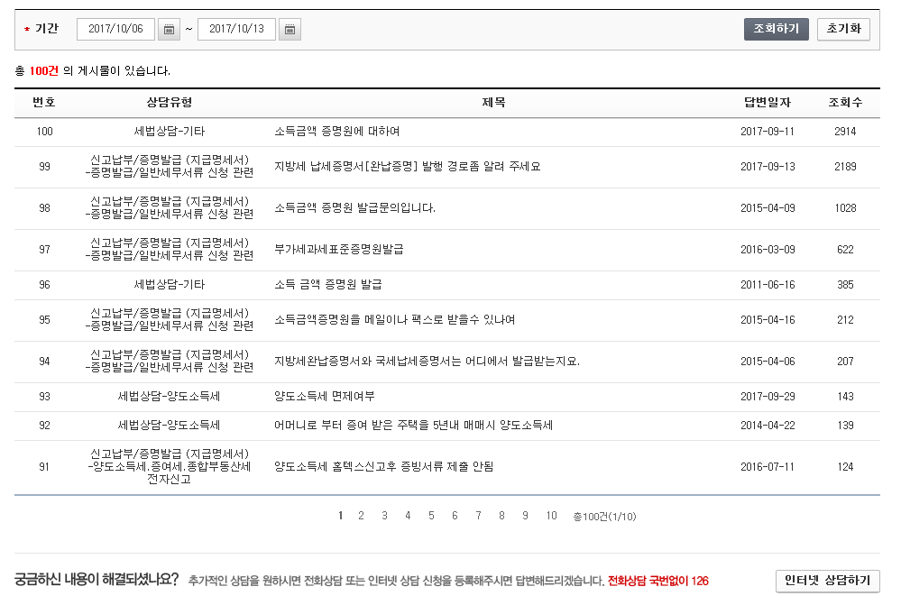The image size is (901, 605).
Task: Click the 답변일자 column header
Action: pos(767,103)
